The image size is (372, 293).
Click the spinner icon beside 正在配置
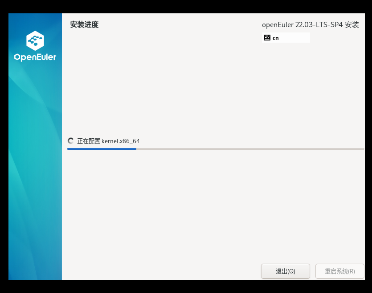(71, 141)
